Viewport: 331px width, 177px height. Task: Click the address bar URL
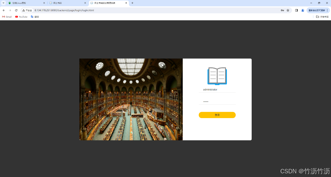64,10
